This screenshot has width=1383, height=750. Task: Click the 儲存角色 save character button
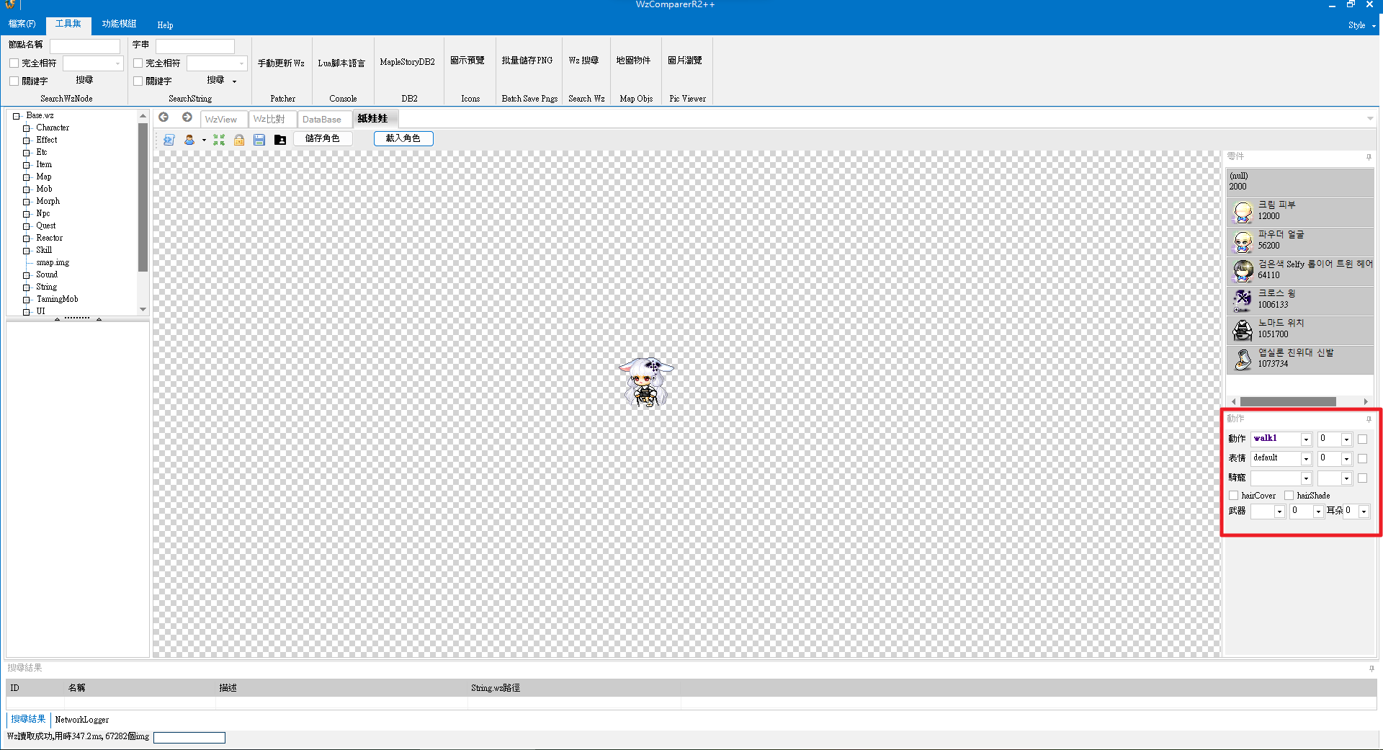tap(322, 138)
